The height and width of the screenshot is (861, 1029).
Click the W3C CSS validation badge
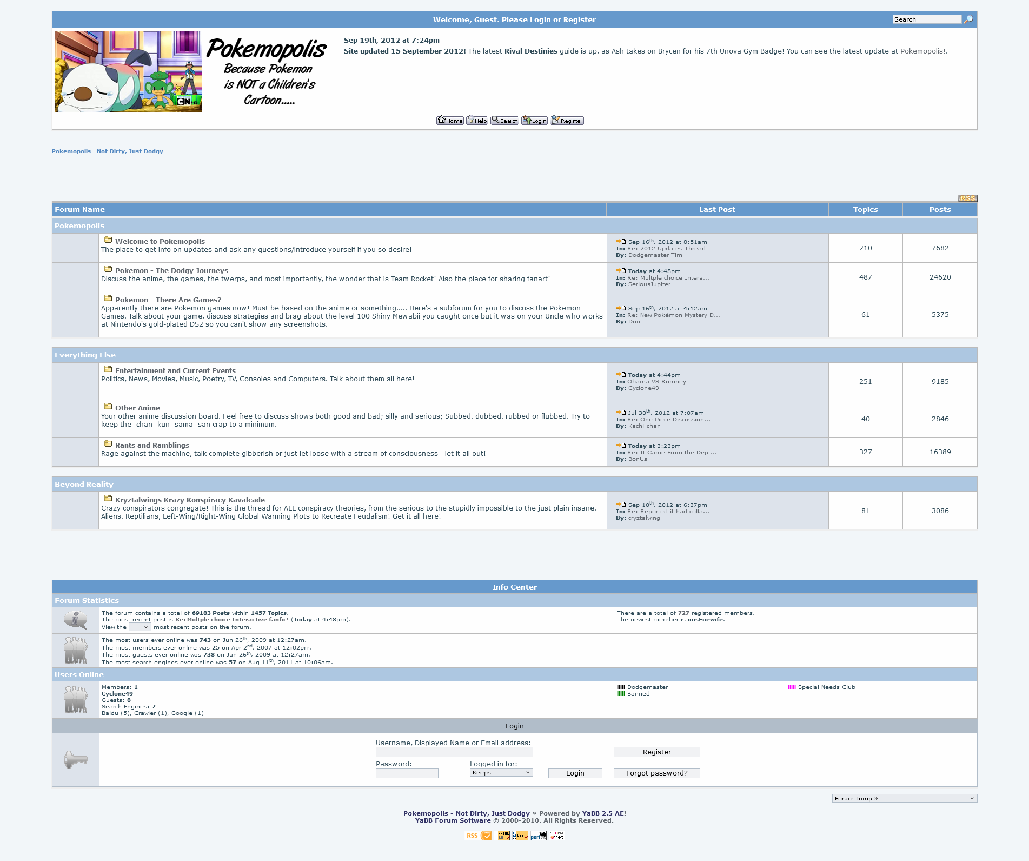pyautogui.click(x=520, y=836)
